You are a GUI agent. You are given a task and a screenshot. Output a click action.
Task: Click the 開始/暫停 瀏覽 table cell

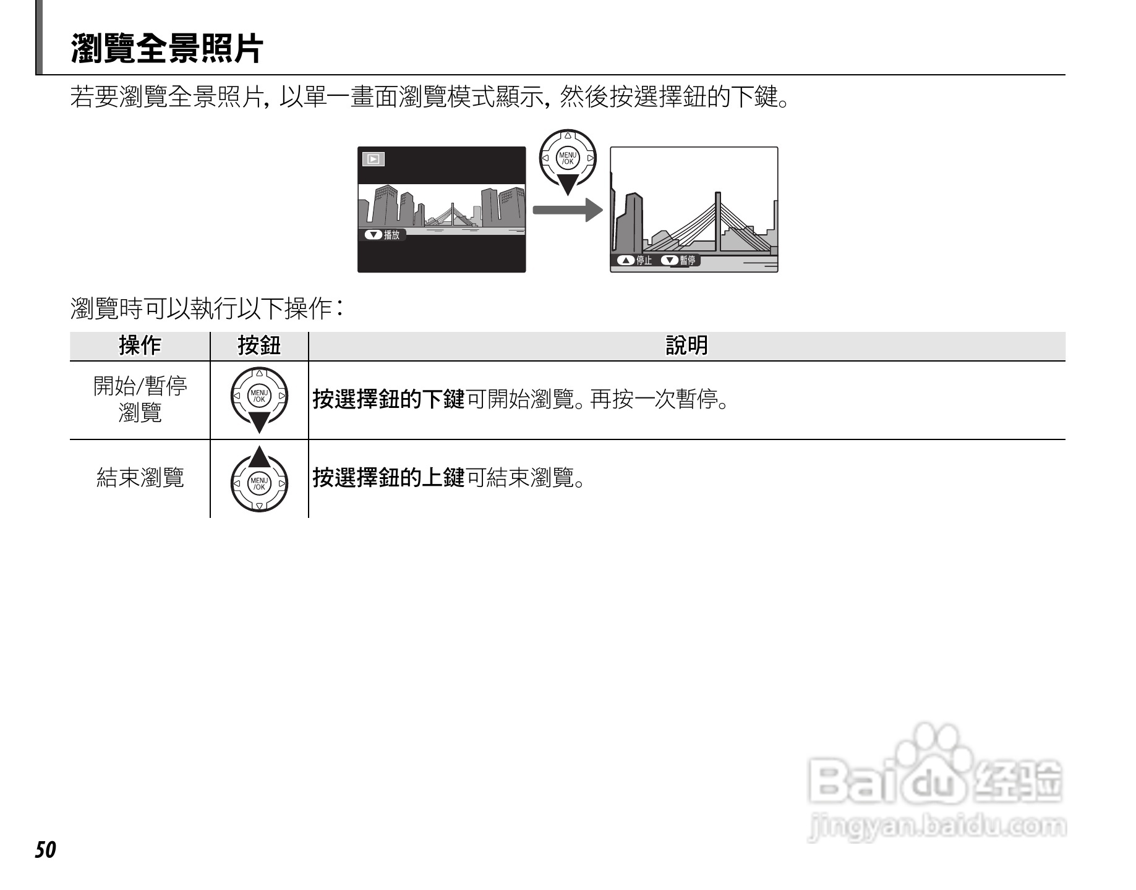point(140,399)
